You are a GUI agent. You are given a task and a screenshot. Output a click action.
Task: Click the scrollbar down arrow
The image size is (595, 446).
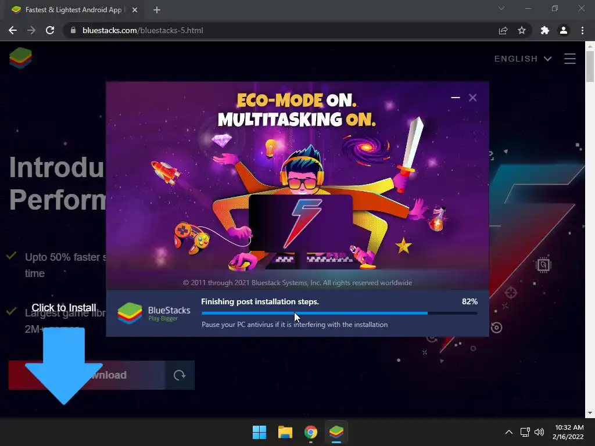coord(590,413)
